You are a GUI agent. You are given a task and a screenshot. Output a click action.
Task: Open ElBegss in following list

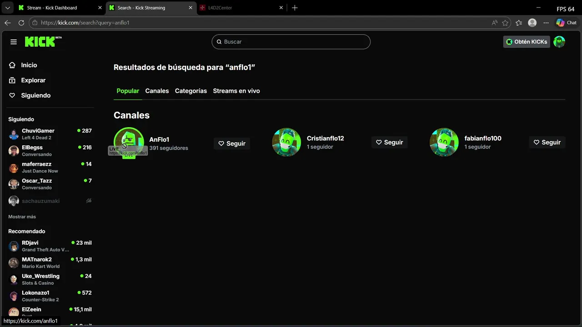click(50, 151)
